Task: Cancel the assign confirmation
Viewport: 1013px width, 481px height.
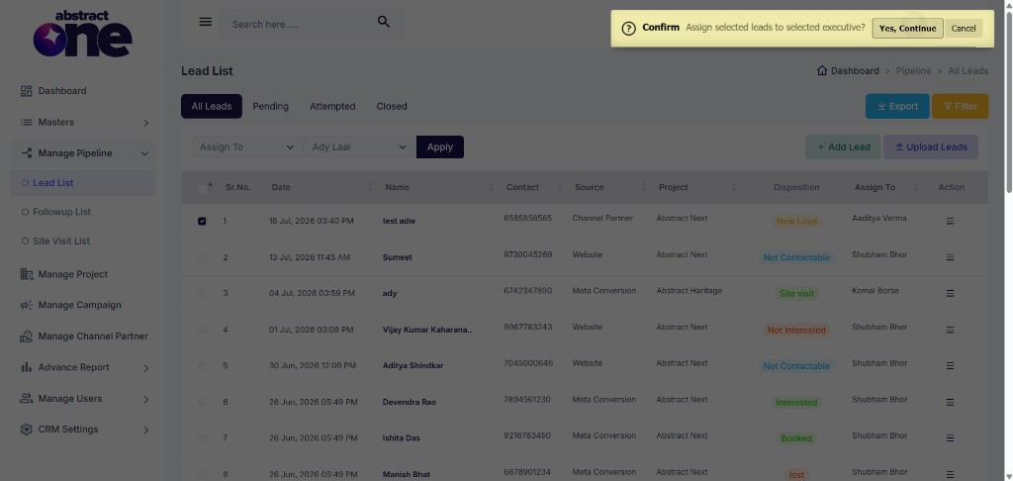Action: [x=964, y=29]
